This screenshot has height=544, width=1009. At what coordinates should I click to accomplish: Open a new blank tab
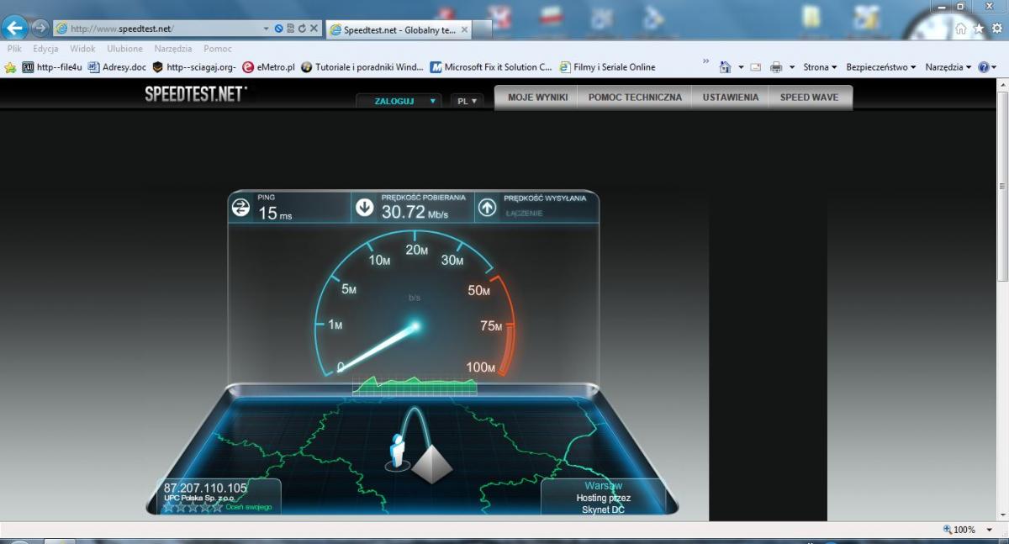(x=482, y=30)
